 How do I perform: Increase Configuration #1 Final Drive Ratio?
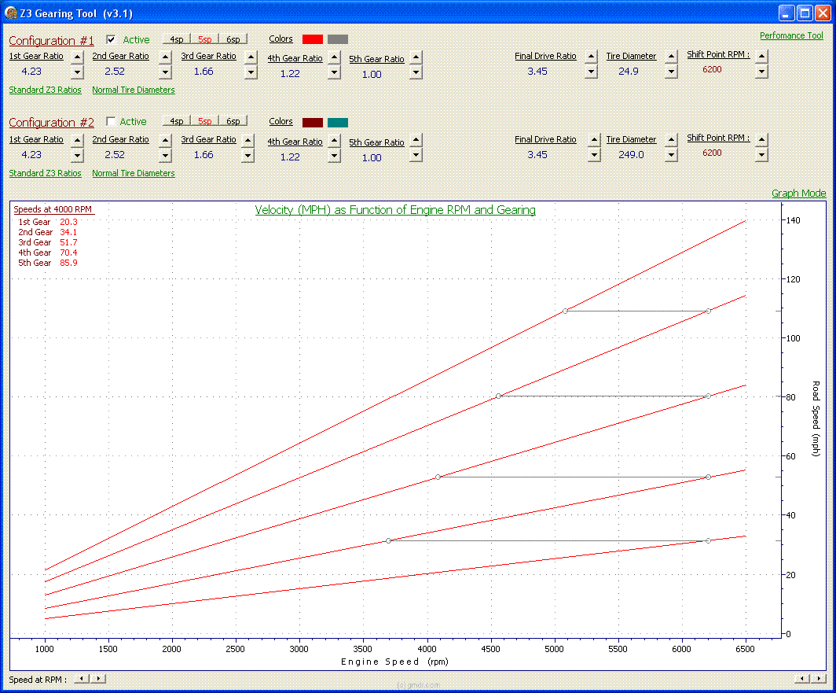click(x=592, y=57)
